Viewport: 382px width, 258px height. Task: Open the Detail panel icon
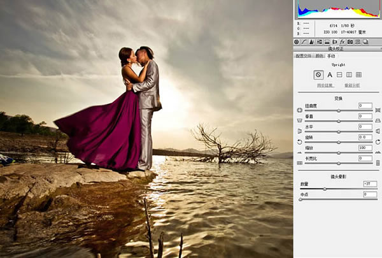pyautogui.click(x=311, y=42)
